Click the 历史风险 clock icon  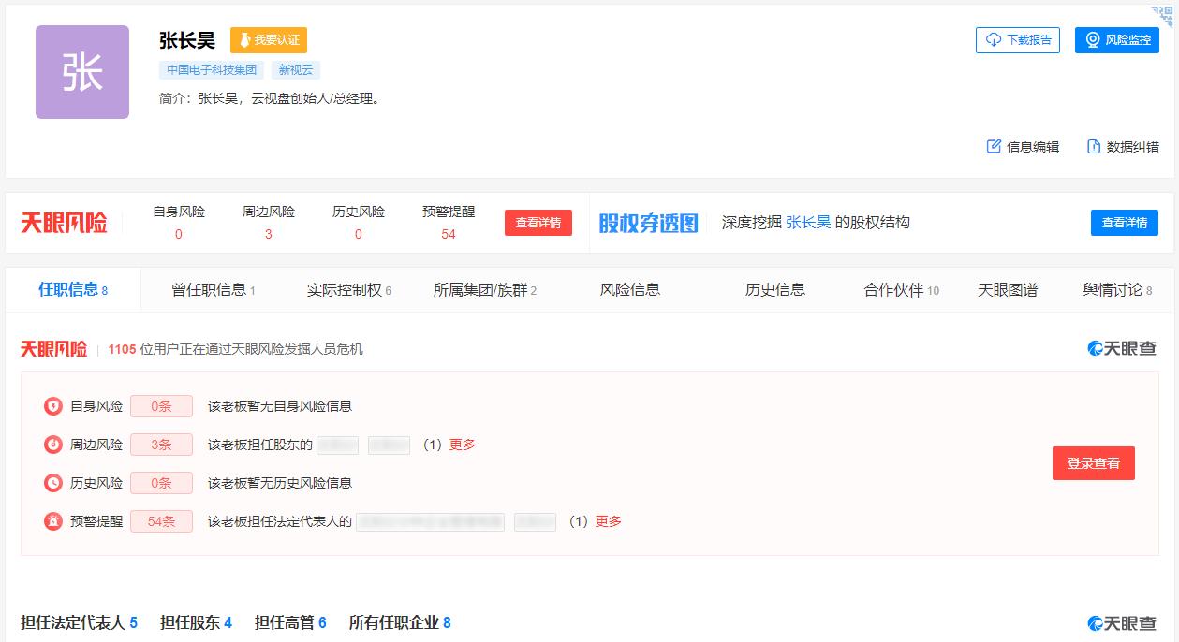[53, 483]
